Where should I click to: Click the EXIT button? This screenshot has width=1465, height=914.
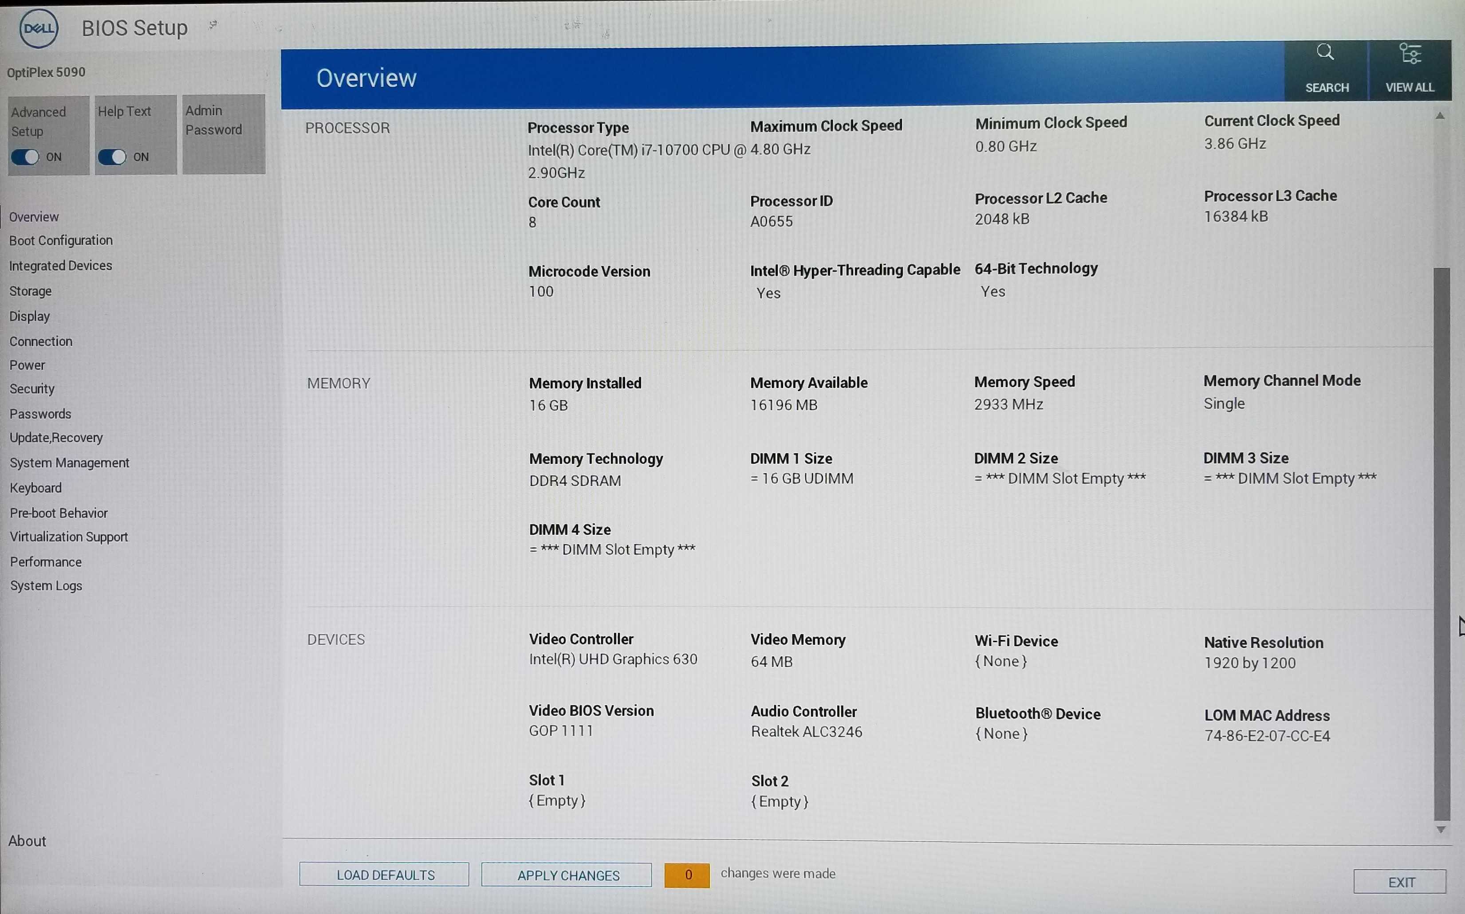[x=1400, y=882]
